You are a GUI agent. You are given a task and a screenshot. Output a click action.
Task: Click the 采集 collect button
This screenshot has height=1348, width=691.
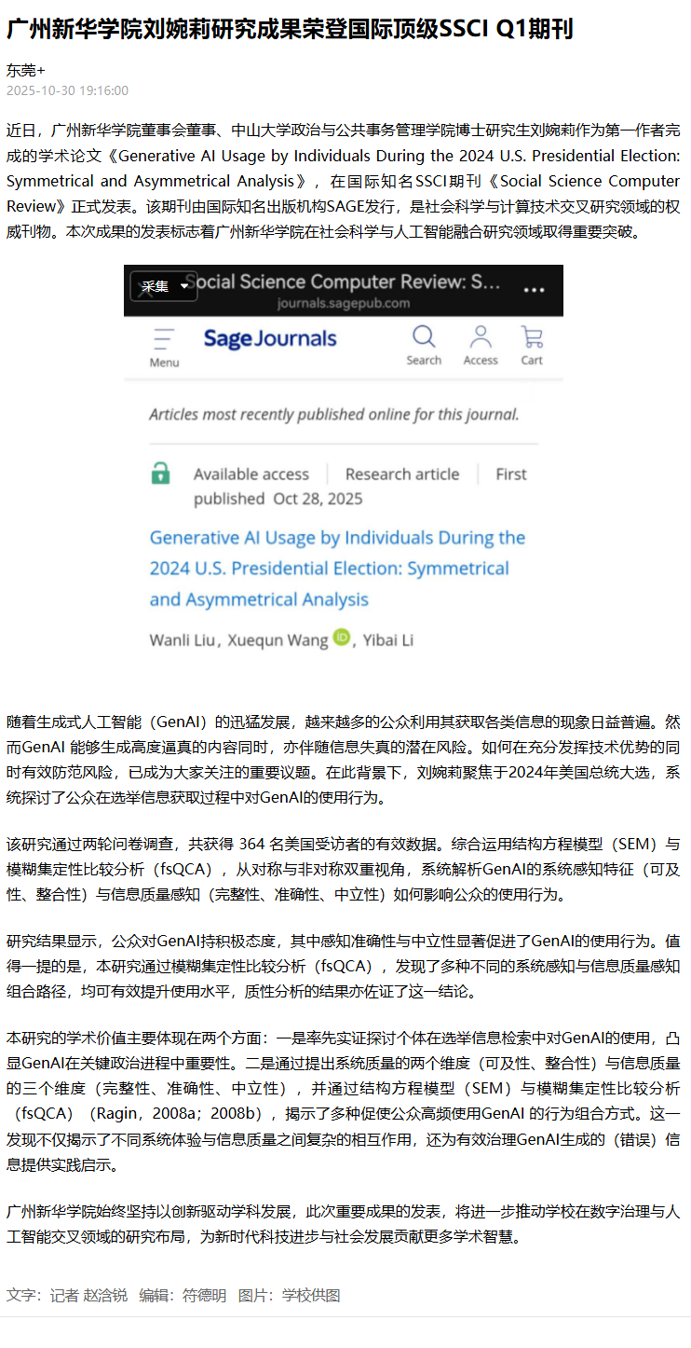point(155,286)
